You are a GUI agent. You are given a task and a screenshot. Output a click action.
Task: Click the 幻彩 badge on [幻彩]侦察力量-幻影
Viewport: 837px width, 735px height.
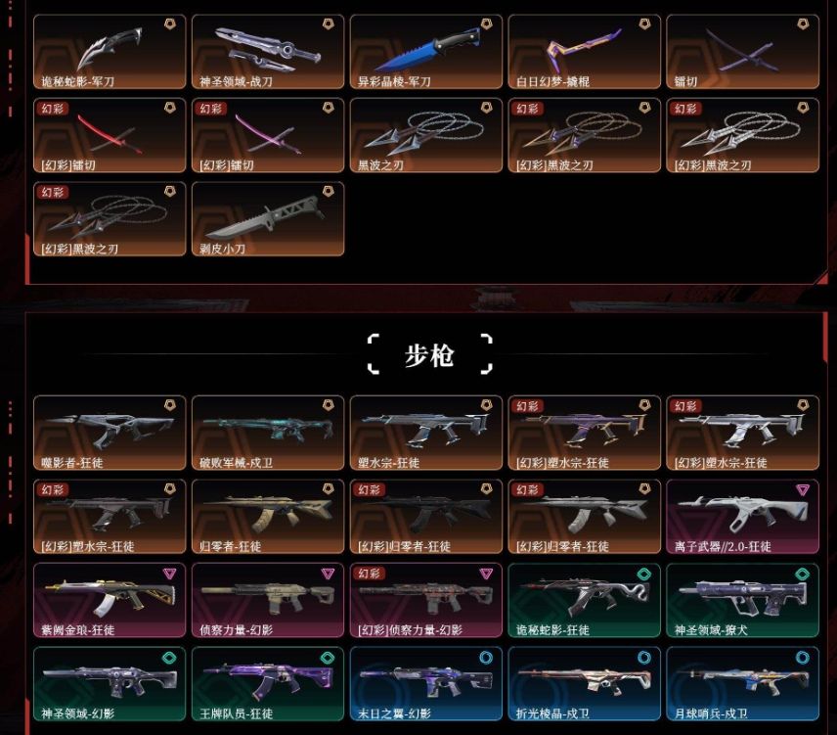tap(369, 574)
